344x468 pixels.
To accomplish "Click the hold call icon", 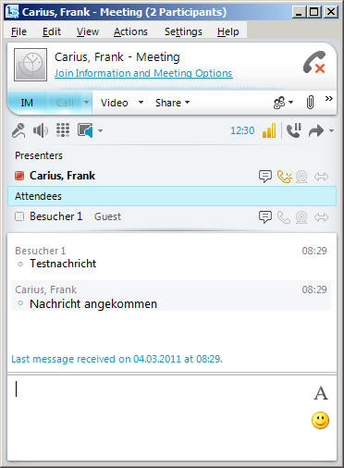I will tap(294, 130).
